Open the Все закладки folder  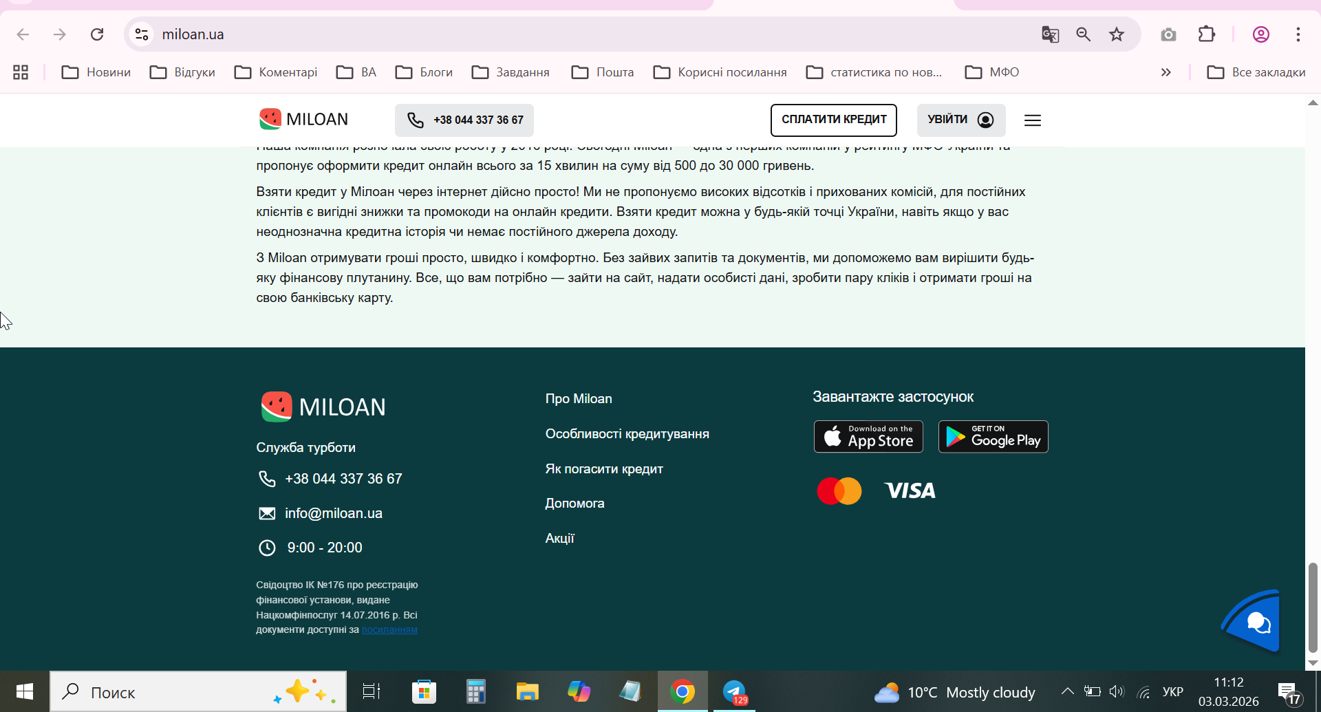(x=1256, y=72)
